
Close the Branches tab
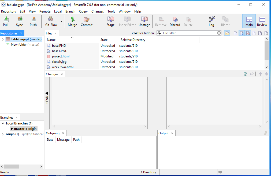pyautogui.click(x=17, y=117)
